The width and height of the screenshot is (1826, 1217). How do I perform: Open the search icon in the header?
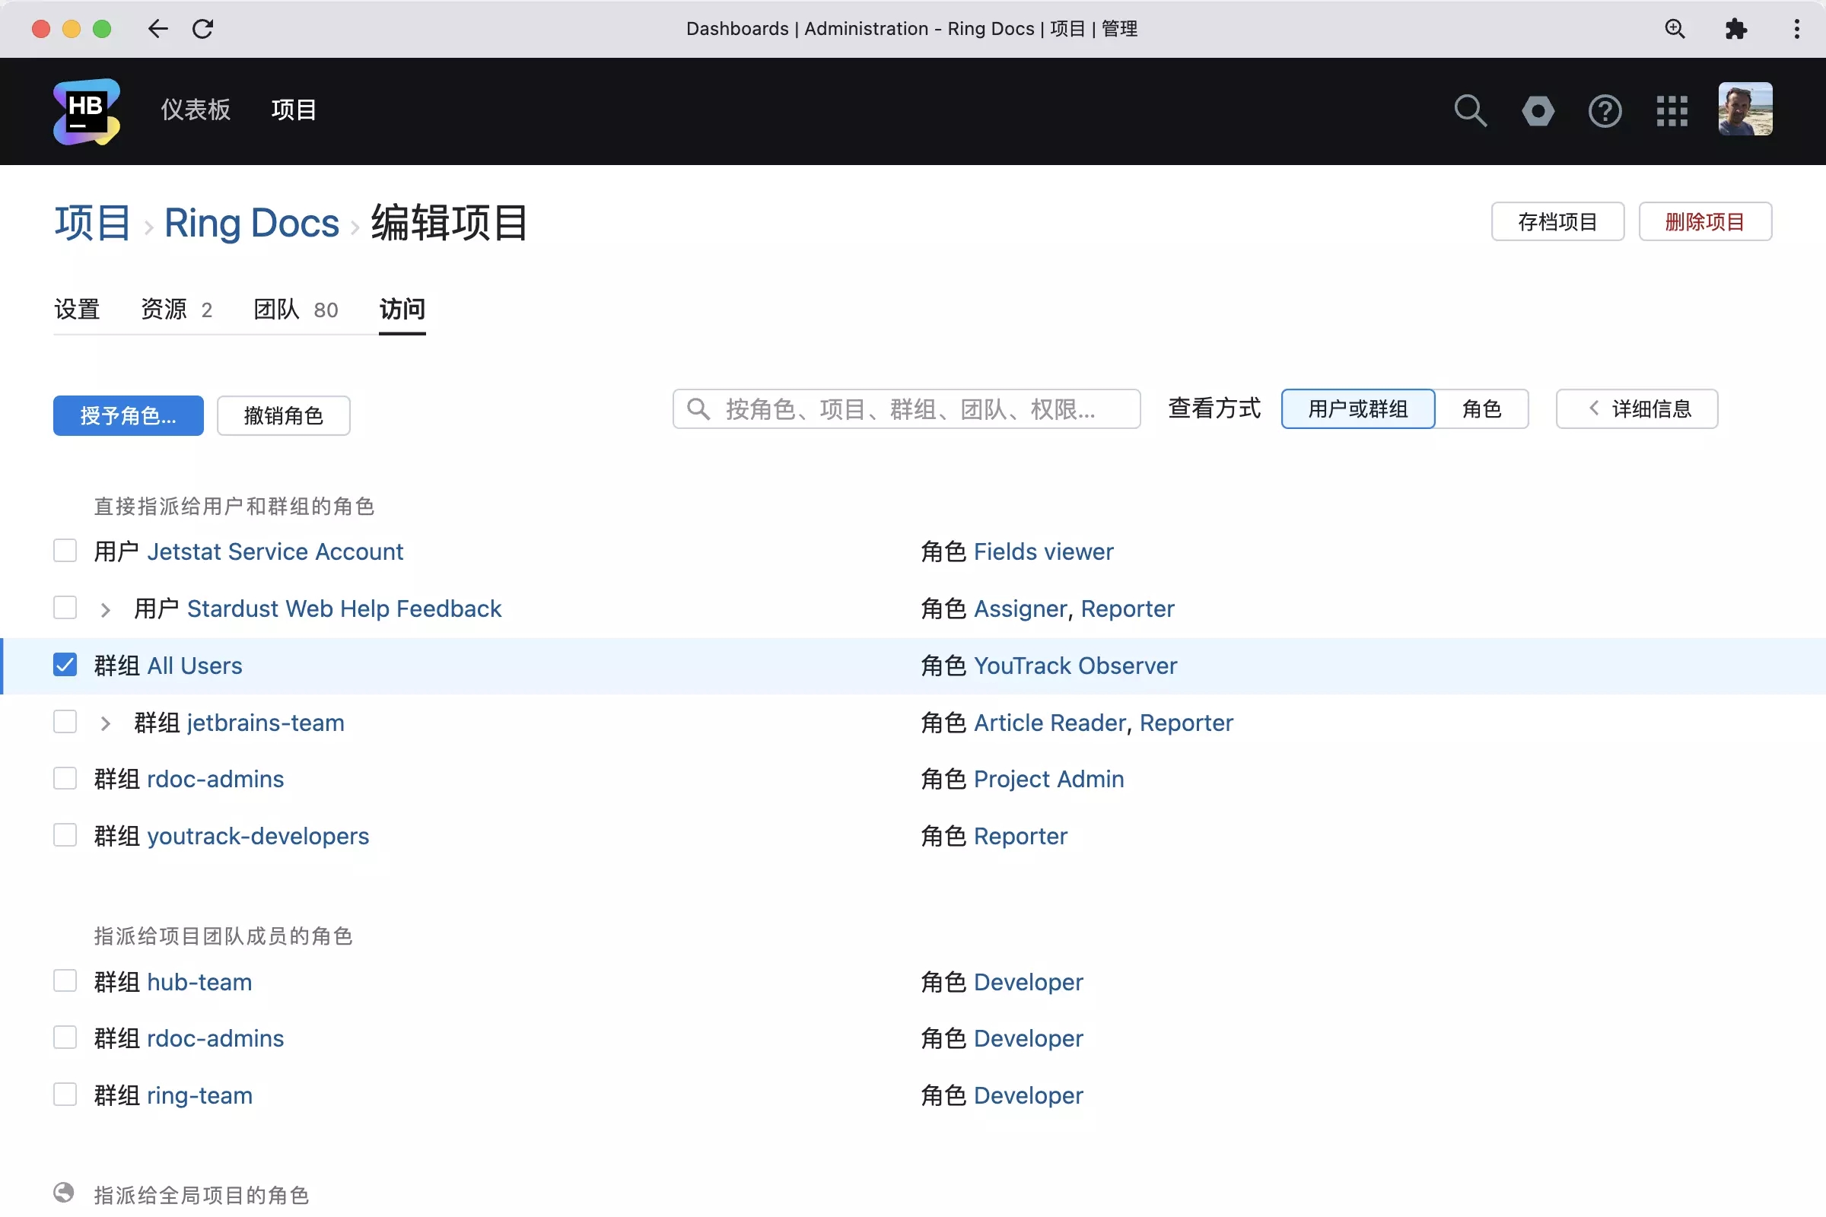click(x=1471, y=111)
